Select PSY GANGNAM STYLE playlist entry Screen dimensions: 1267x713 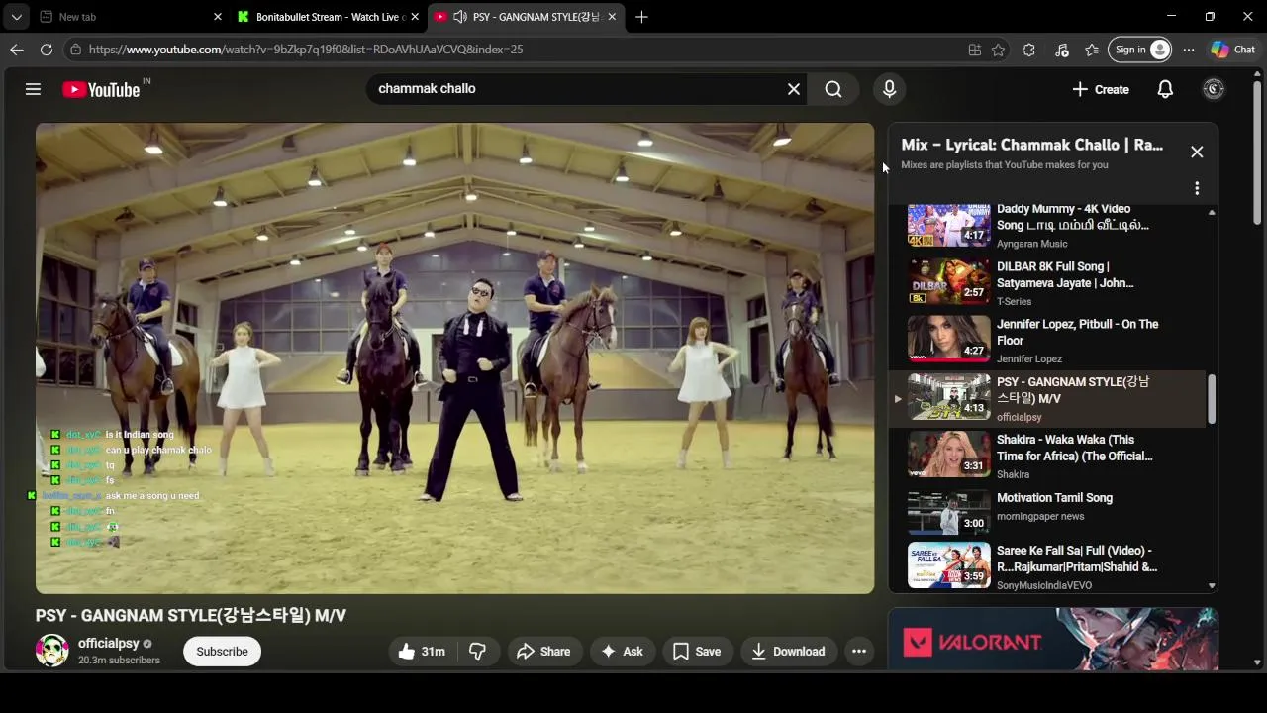(x=1046, y=398)
